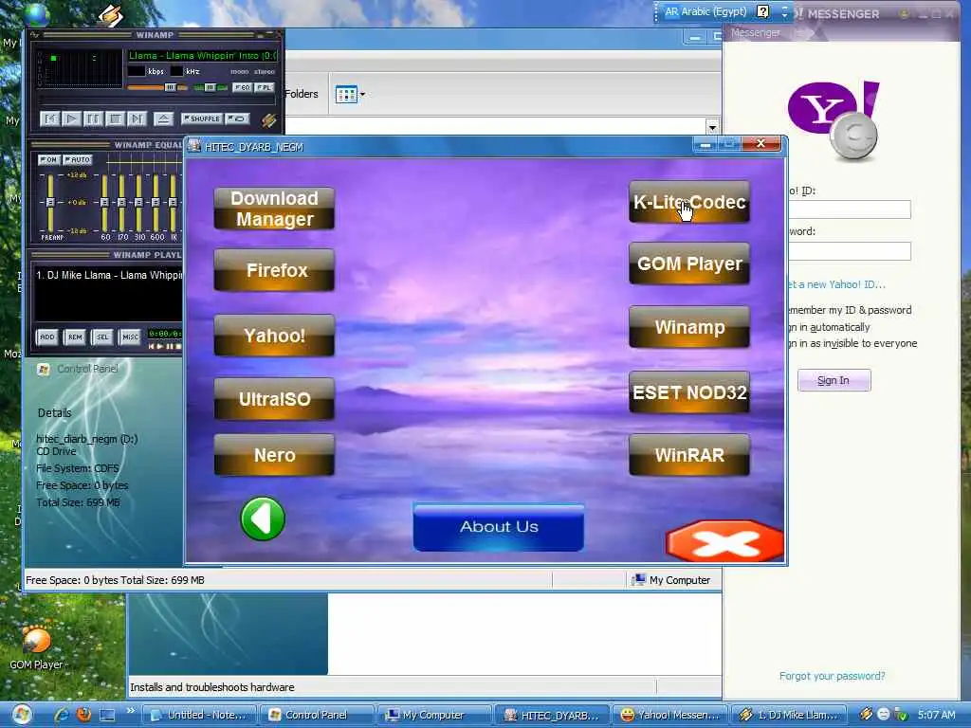Expand the Explorer address bar dropdown

click(x=712, y=127)
